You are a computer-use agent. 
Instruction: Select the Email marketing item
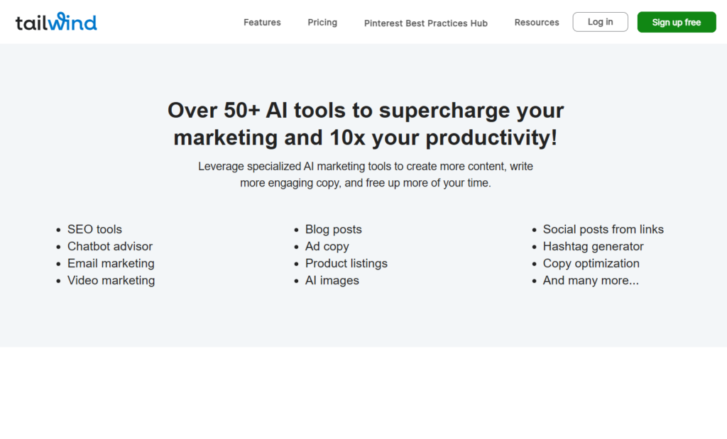111,264
